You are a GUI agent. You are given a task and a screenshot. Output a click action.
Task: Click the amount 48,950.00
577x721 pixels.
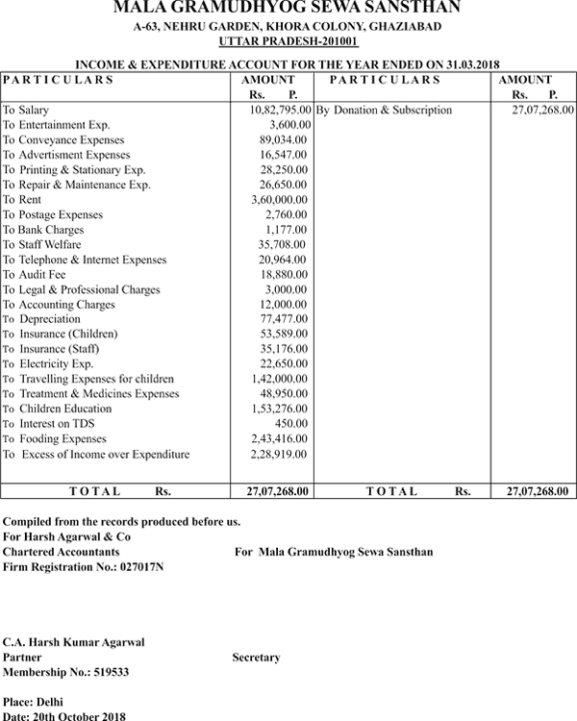284,393
